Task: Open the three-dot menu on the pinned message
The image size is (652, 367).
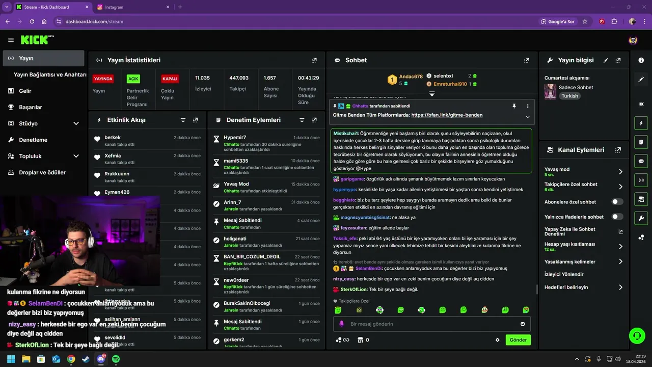Action: [528, 106]
